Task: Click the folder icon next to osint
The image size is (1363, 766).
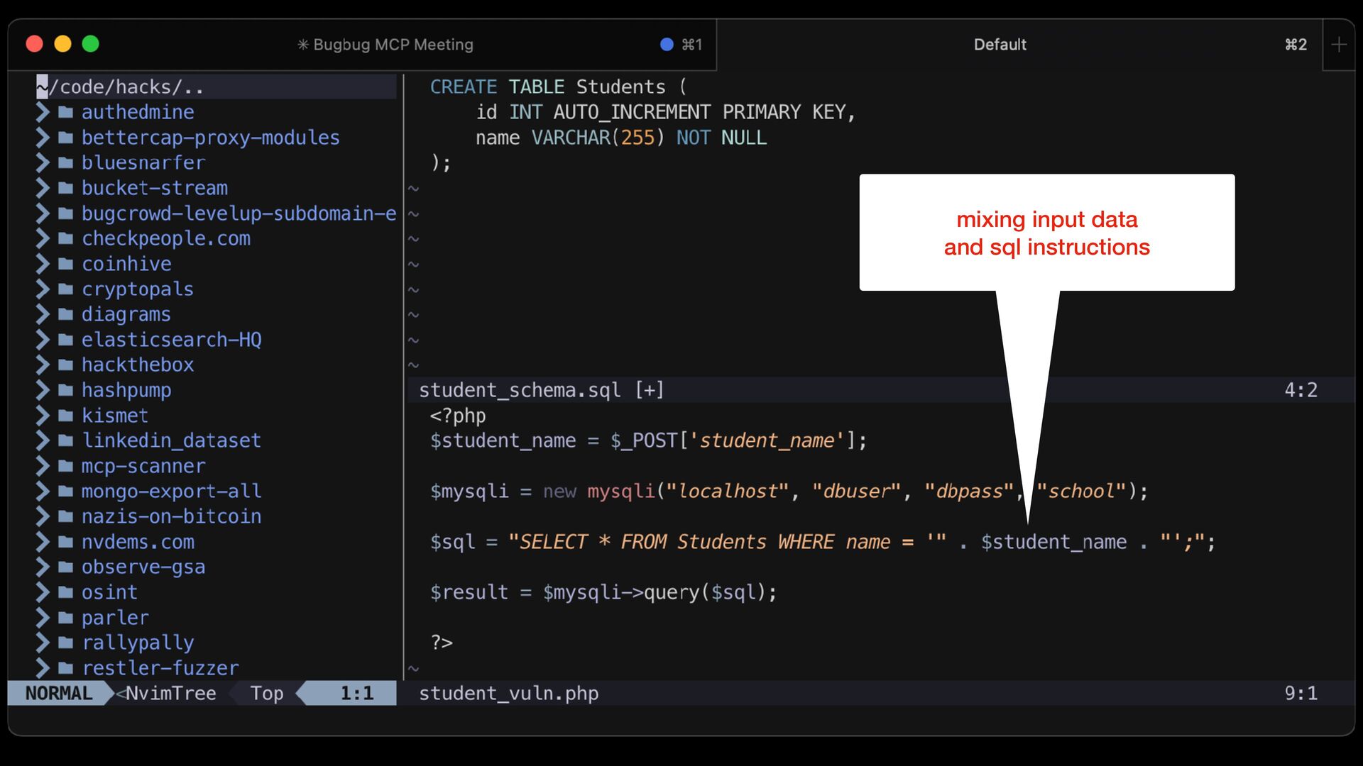Action: click(66, 592)
